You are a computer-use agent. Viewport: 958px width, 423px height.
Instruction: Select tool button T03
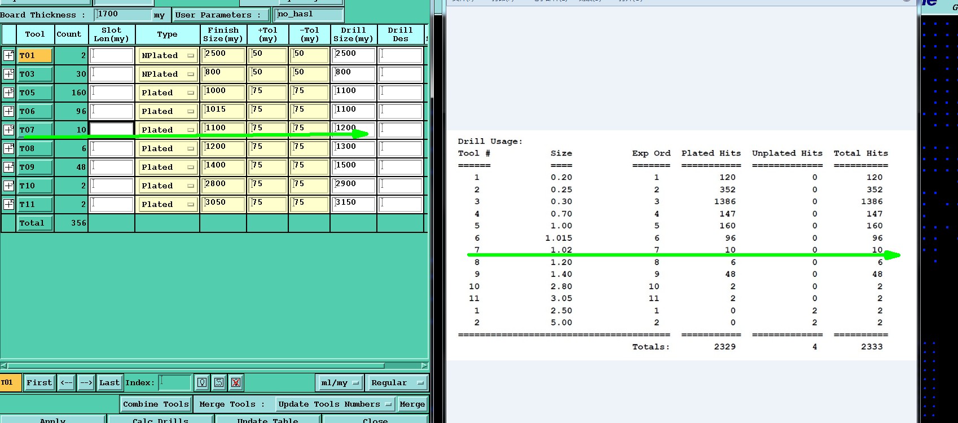click(x=35, y=74)
